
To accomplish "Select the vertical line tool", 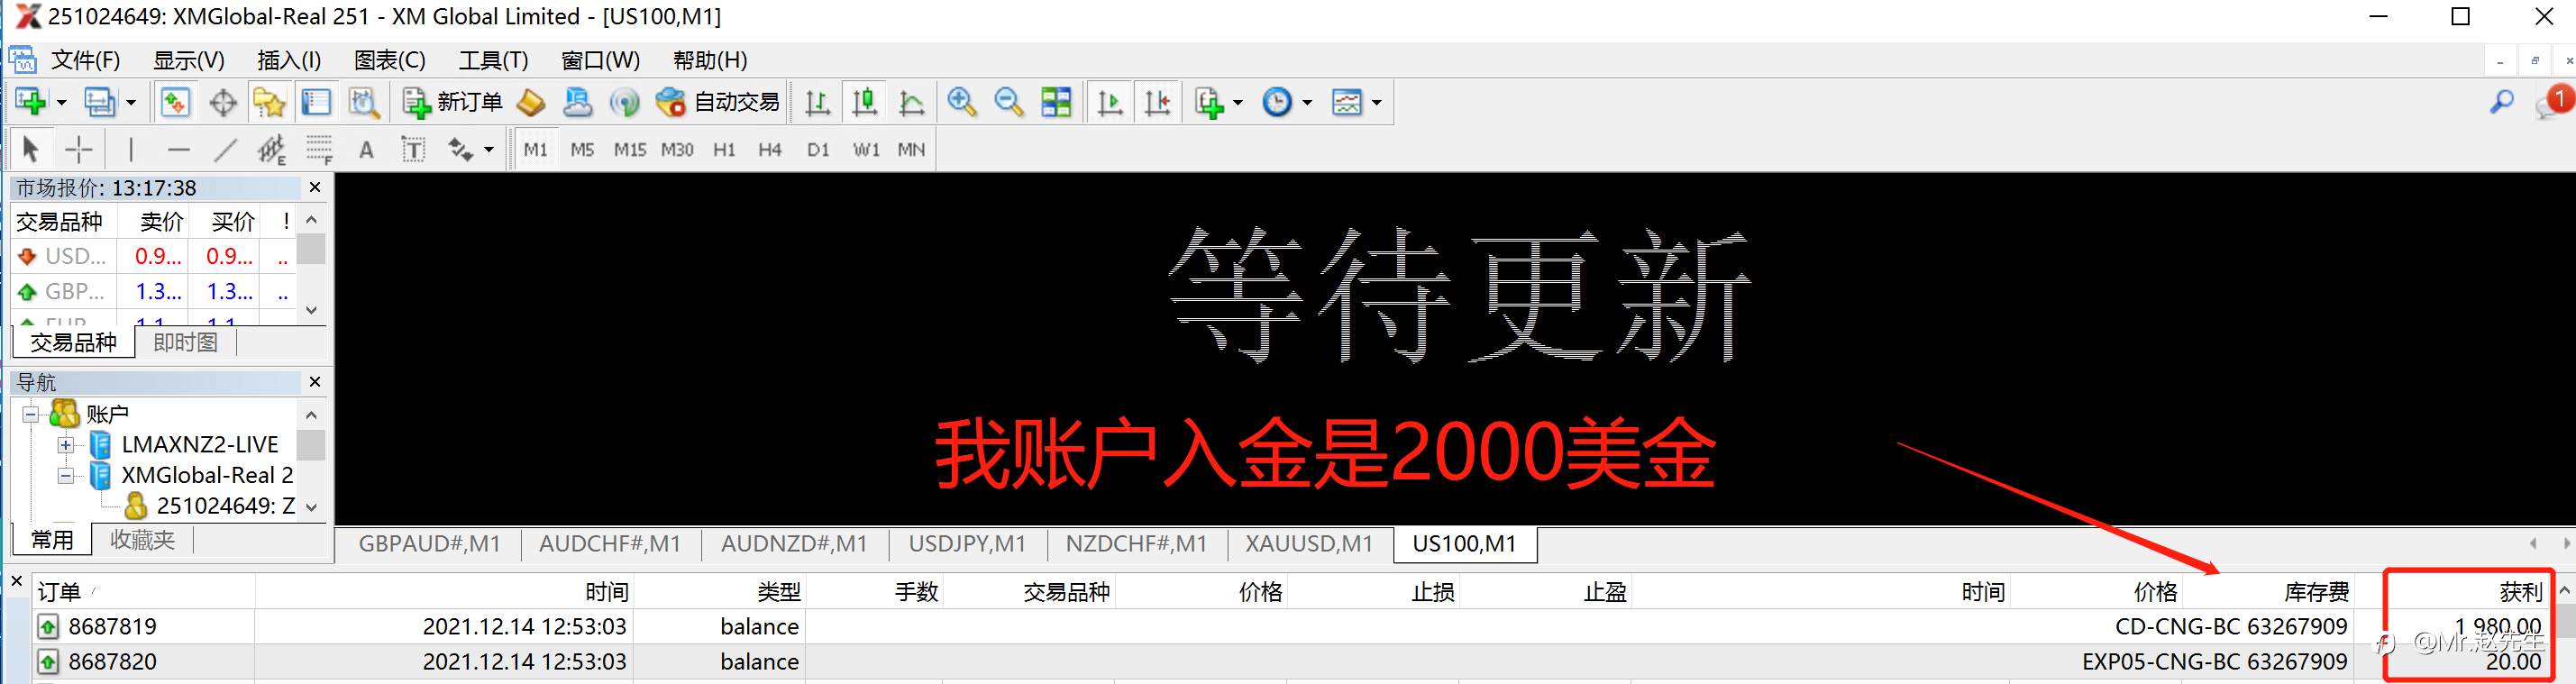I will [131, 150].
